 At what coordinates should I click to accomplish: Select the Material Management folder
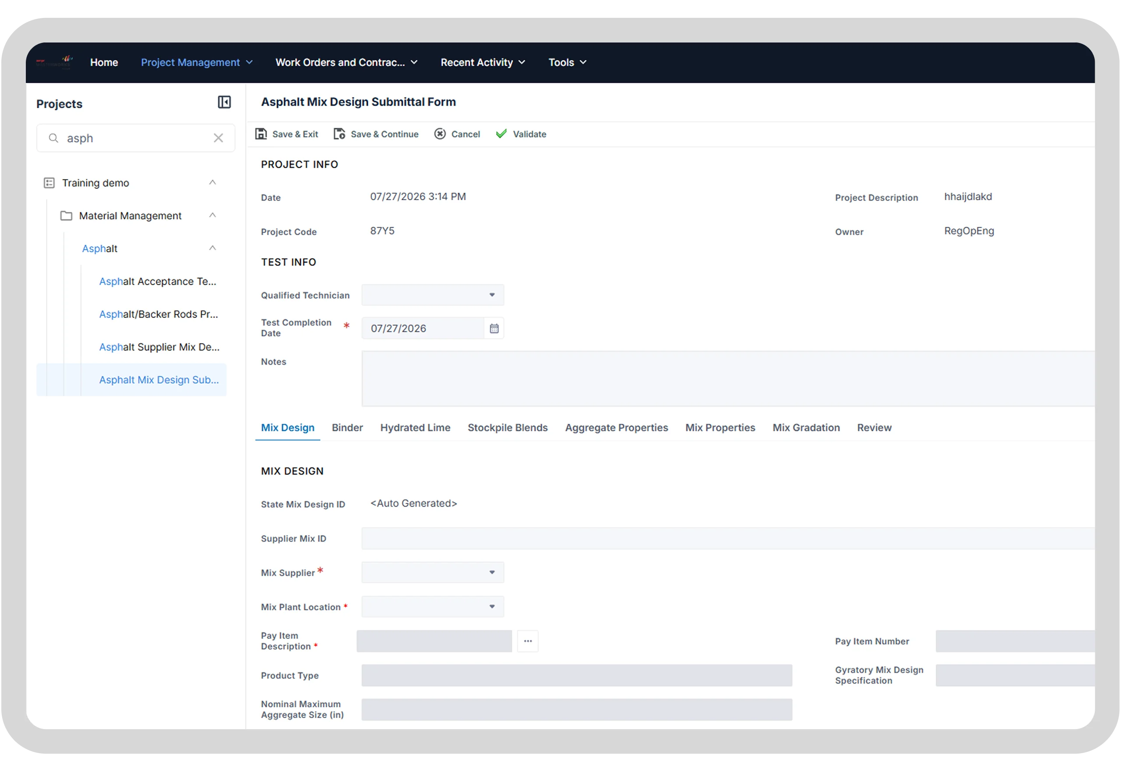pos(130,216)
